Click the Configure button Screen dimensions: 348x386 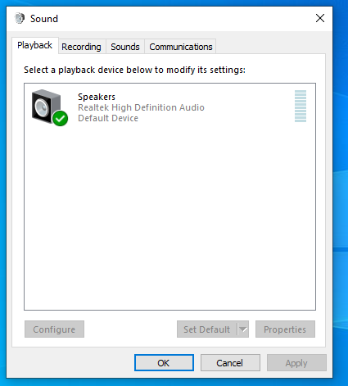(x=54, y=329)
